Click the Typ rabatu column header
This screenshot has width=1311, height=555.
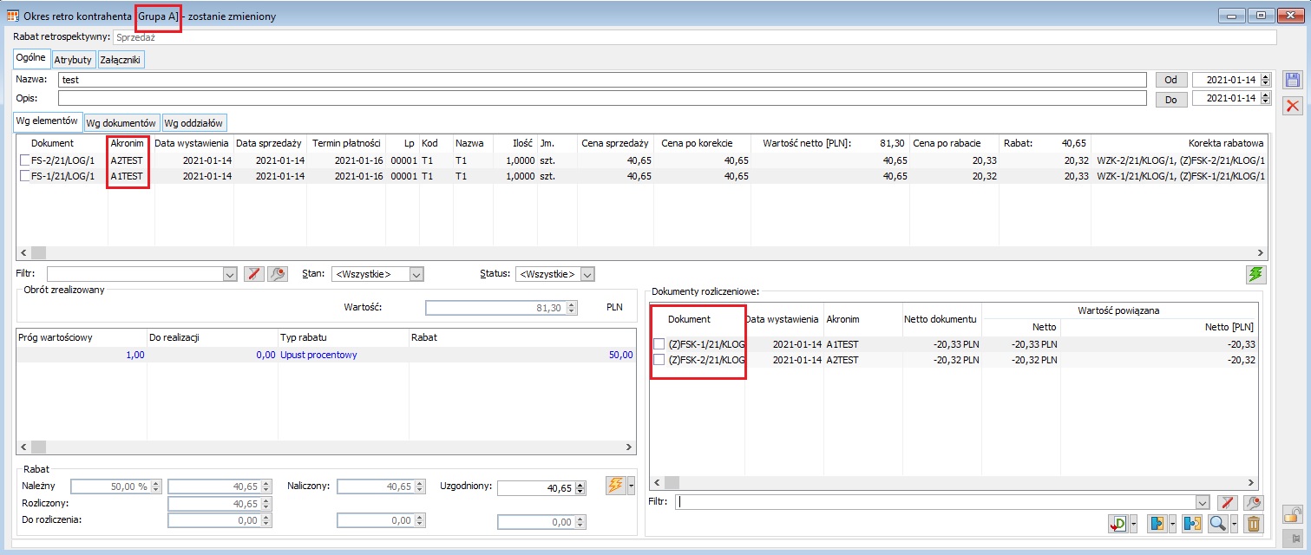pyautogui.click(x=343, y=336)
